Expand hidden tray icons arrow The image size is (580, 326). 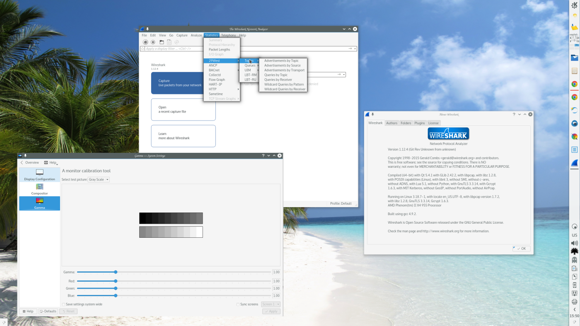tap(574, 309)
